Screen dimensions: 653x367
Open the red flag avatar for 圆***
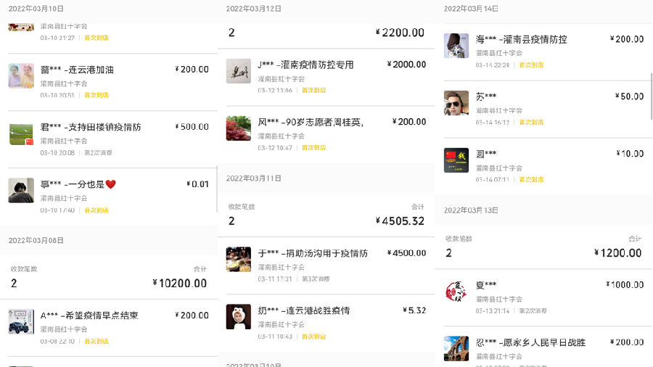456,160
